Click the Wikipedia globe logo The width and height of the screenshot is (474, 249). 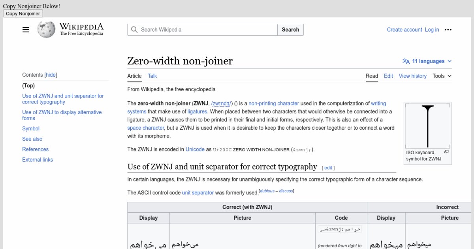[x=46, y=29]
